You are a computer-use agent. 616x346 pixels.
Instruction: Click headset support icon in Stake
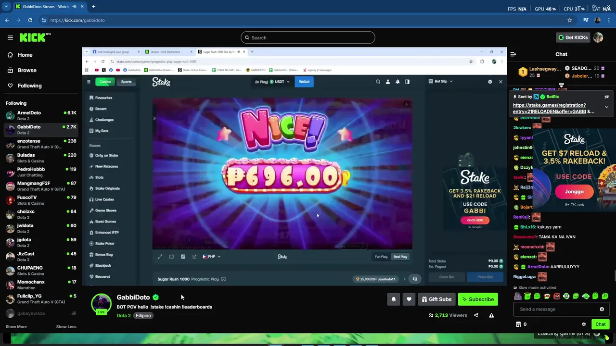point(414,279)
